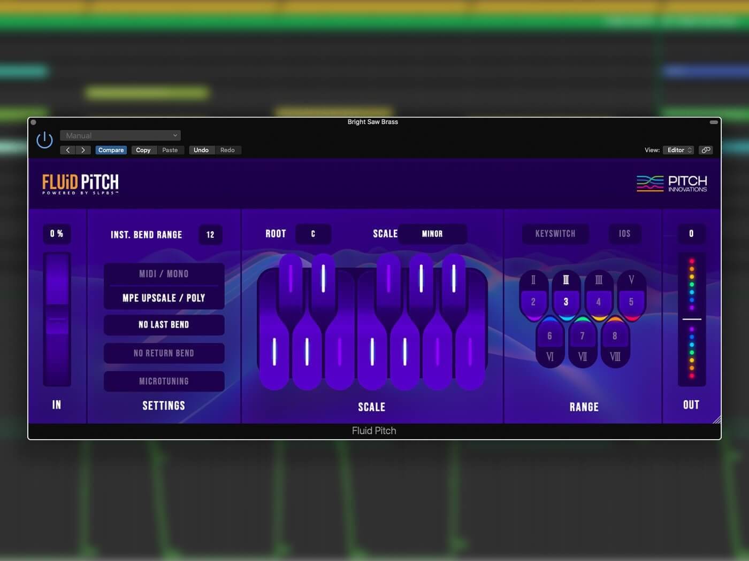Advance to next preset using the right arrow
The image size is (749, 561).
point(83,150)
